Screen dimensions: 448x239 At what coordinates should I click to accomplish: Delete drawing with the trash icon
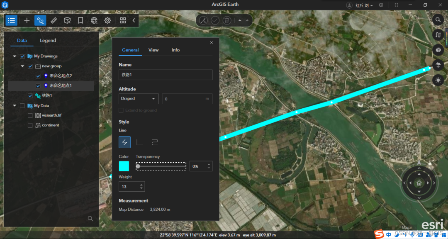[x=227, y=20]
